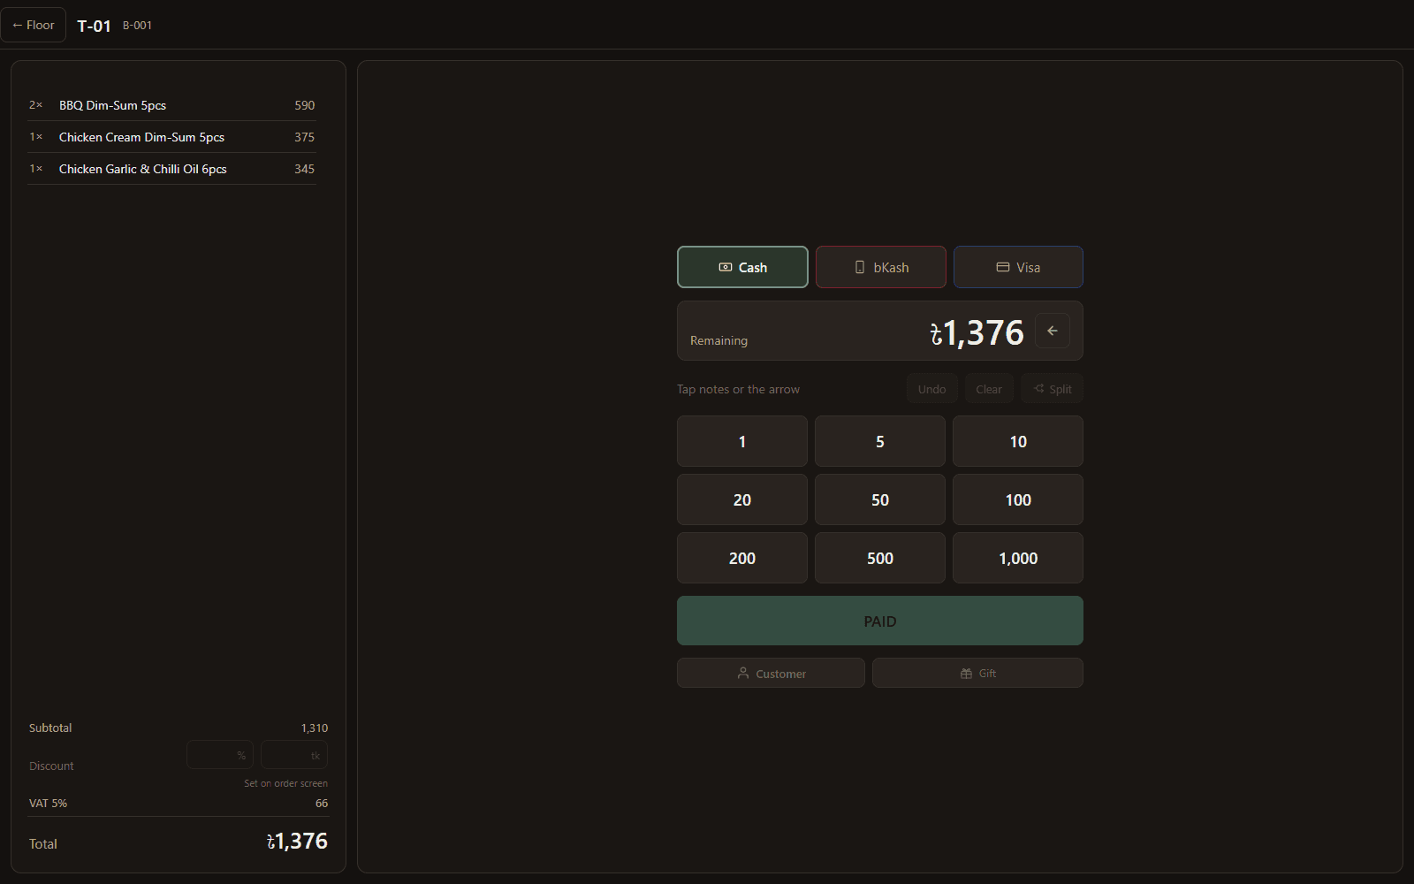
Task: Select Chicken Garlic & Chilli Oil 6pcs
Action: [171, 169]
